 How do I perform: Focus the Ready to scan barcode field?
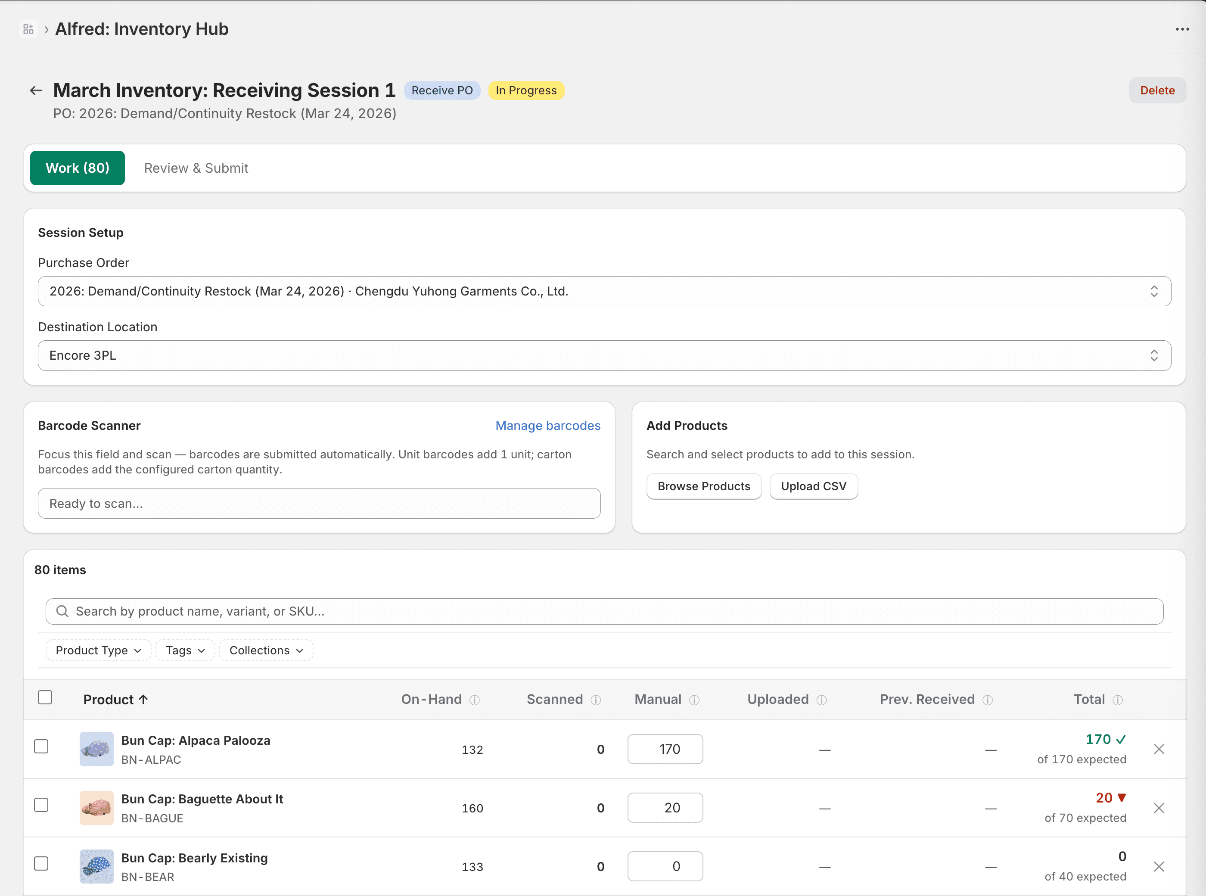[319, 504]
